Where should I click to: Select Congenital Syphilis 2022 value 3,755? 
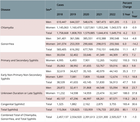[x=113, y=104]
